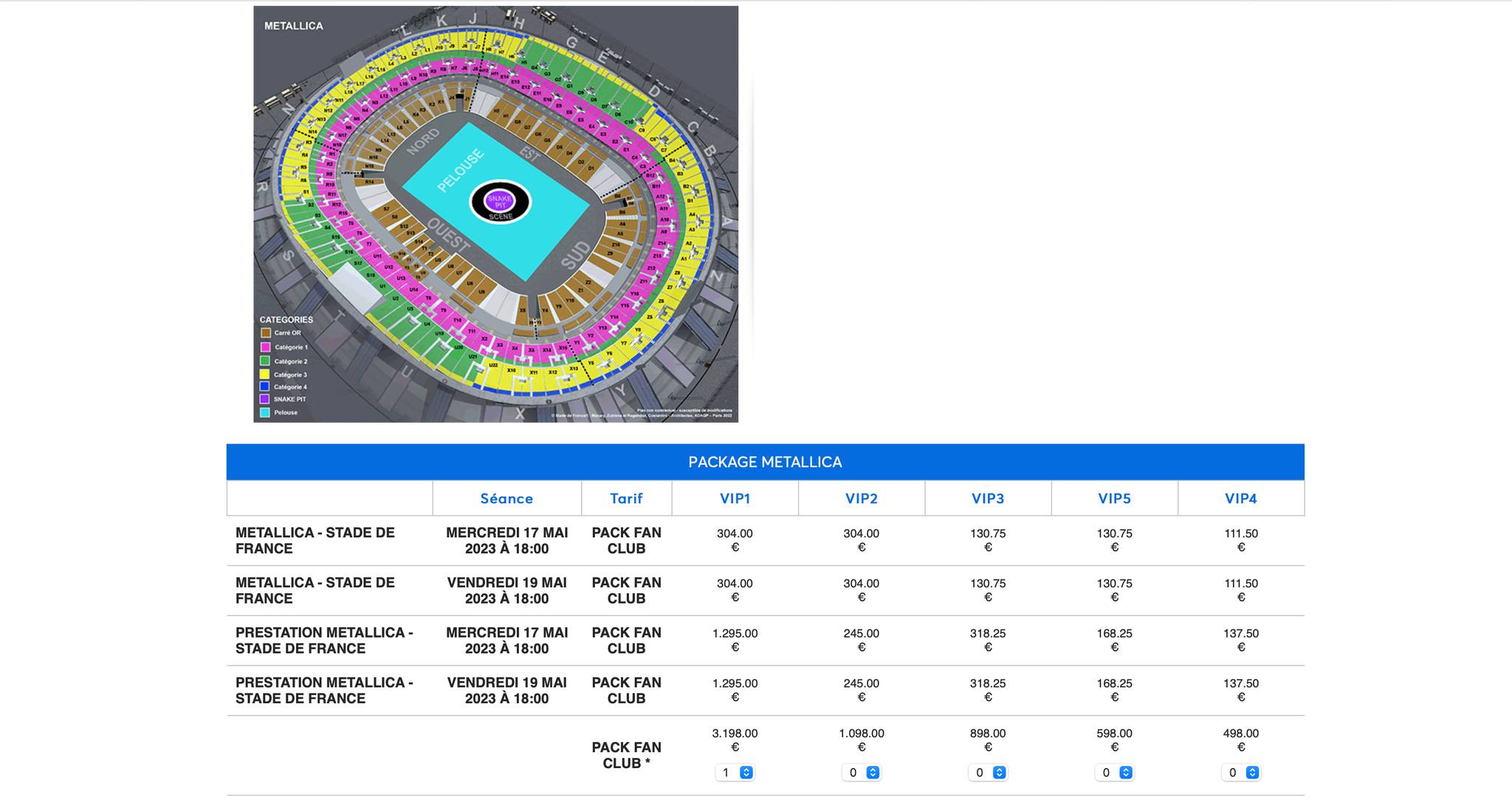Open the VIP5 quantity dropdown
The image size is (1512, 808).
1114,773
